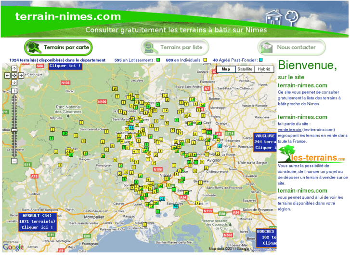
Task: Click the Google logo on the map
Action: click(x=13, y=247)
